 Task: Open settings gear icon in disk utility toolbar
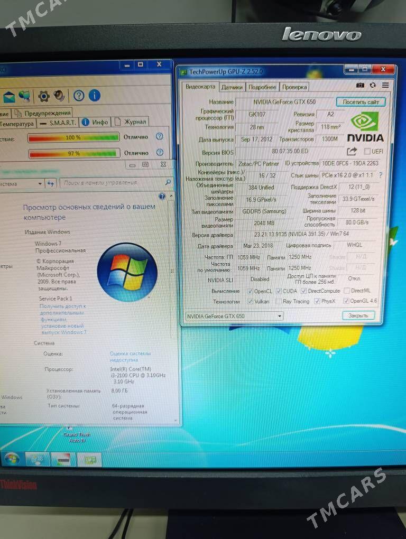point(43,96)
